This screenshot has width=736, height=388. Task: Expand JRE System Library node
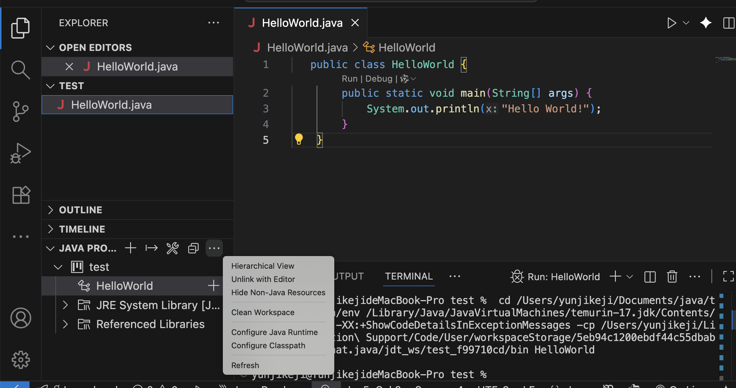coord(65,305)
